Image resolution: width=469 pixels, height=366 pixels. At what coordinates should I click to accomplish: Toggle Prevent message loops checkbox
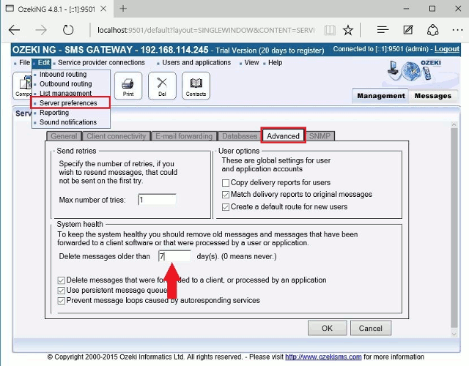click(62, 301)
